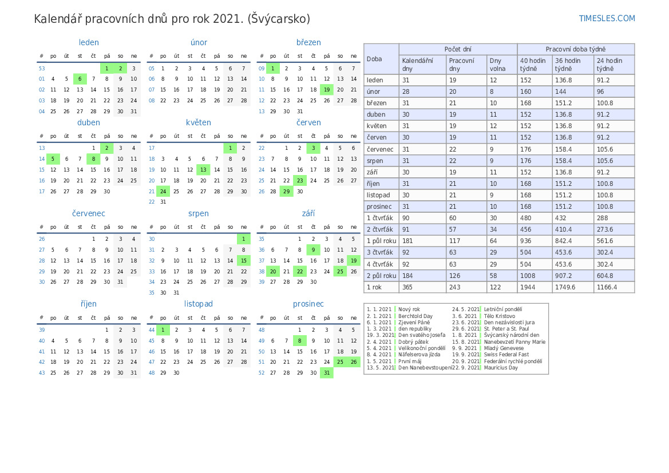Click the "srpen" month heading above its calendar

click(x=199, y=213)
